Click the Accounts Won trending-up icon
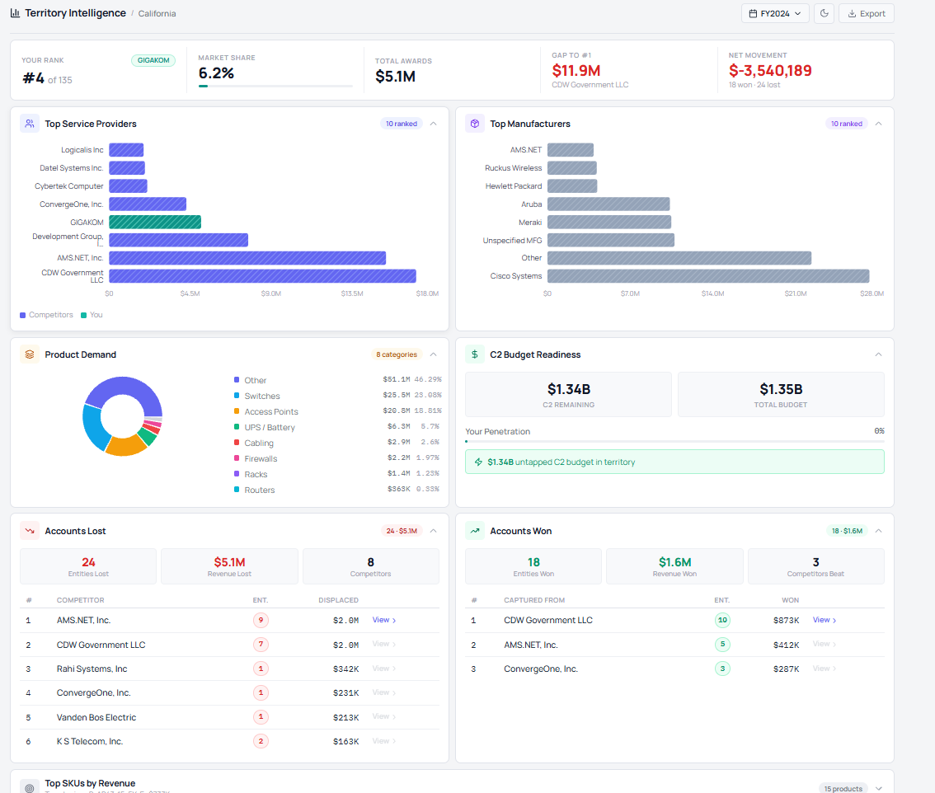Image resolution: width=935 pixels, height=793 pixels. click(475, 531)
